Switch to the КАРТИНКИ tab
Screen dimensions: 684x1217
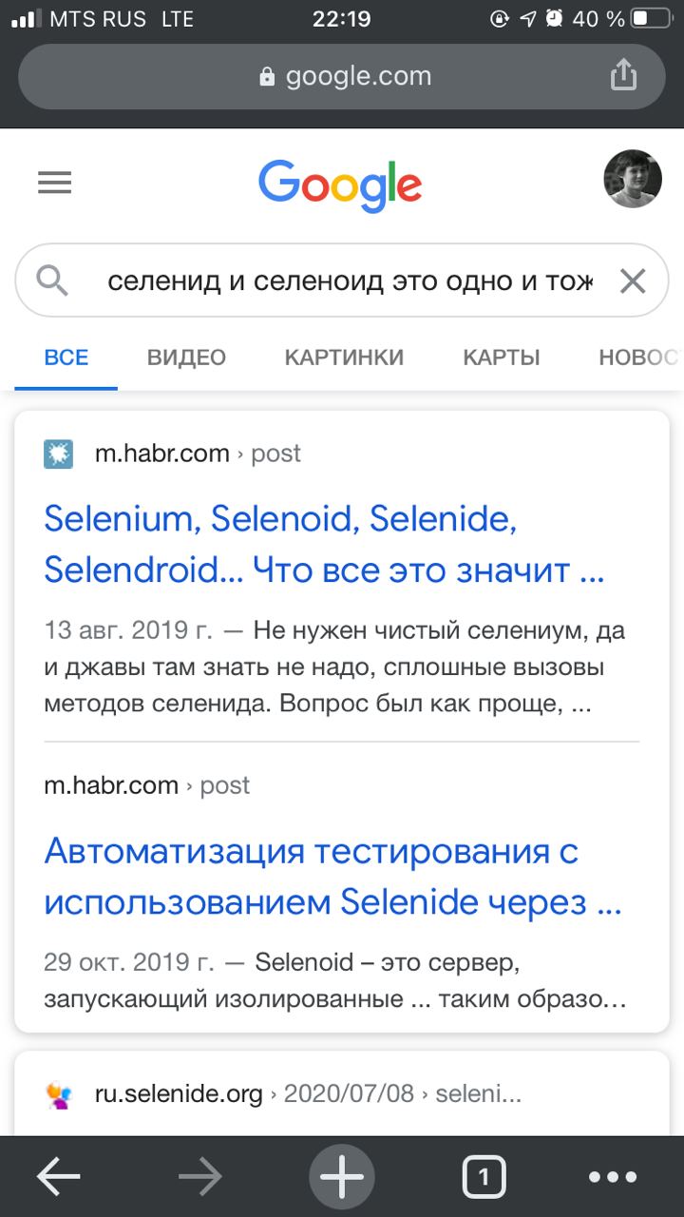pos(344,357)
